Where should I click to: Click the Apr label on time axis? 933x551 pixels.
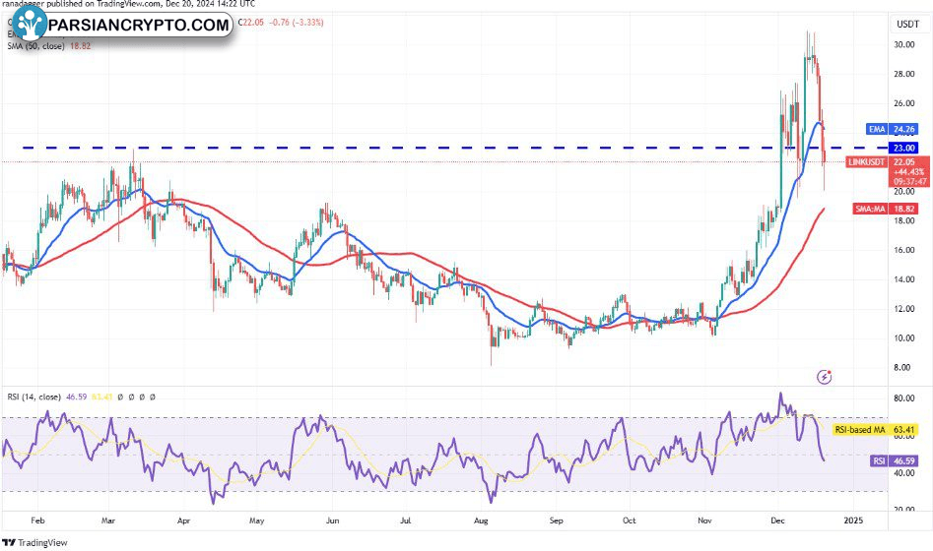coord(184,520)
